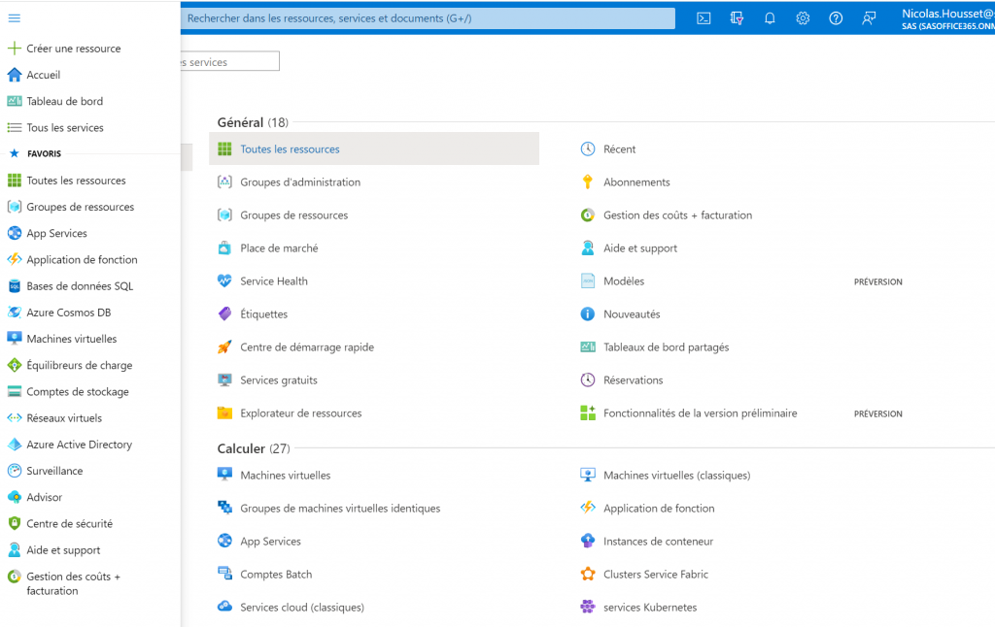Click Application de fonction sidebar lightning icon
Viewport: 995px width, 627px height.
pos(14,260)
